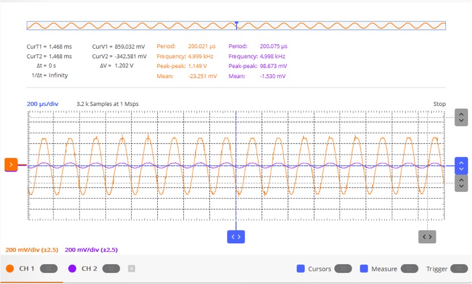Image resolution: width=472 pixels, height=284 pixels.
Task: Click the blue horizontal time cursor handle
Action: tap(236, 237)
